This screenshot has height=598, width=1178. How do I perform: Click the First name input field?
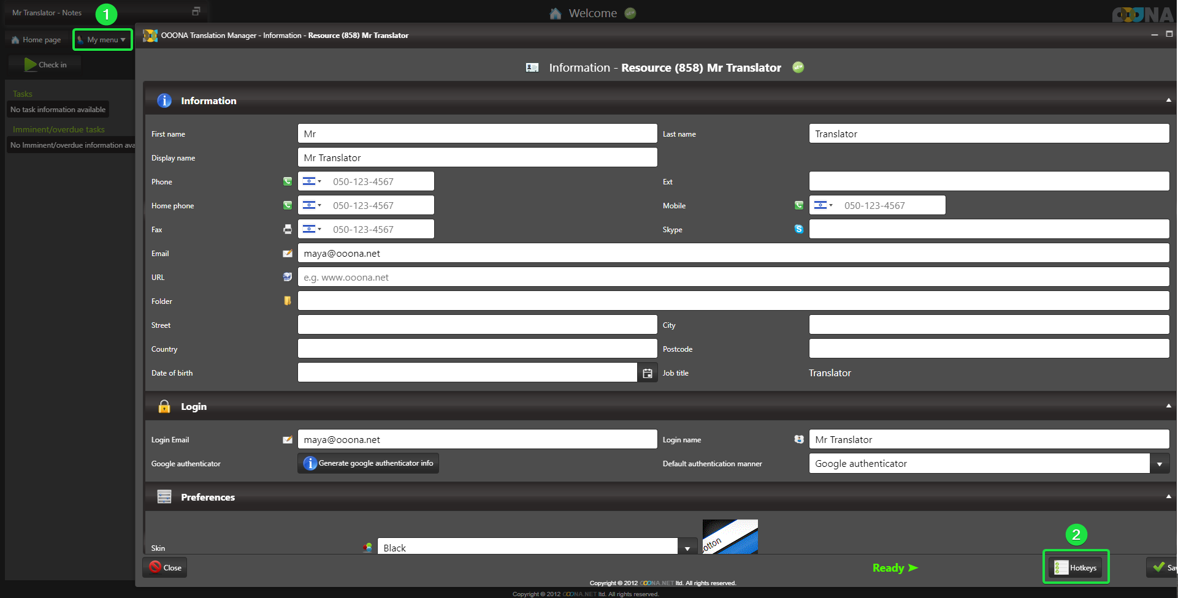[477, 134]
